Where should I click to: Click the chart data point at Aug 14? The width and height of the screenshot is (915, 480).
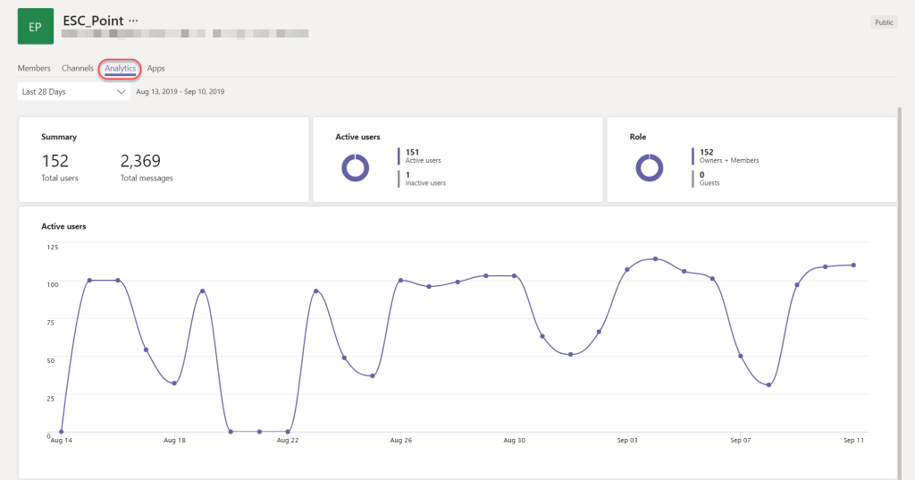[x=61, y=432]
